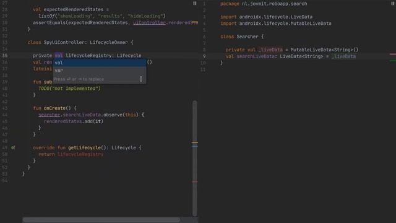
Task: Click the pause highlighting icon in left editor
Action: [195, 3]
